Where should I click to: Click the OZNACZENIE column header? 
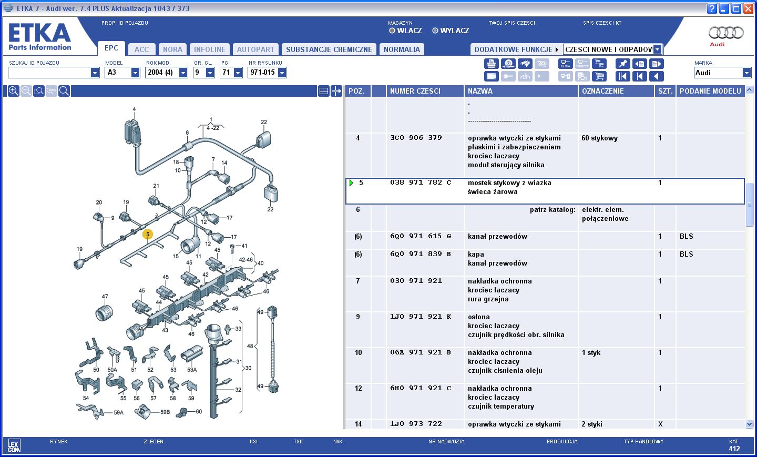click(x=616, y=91)
